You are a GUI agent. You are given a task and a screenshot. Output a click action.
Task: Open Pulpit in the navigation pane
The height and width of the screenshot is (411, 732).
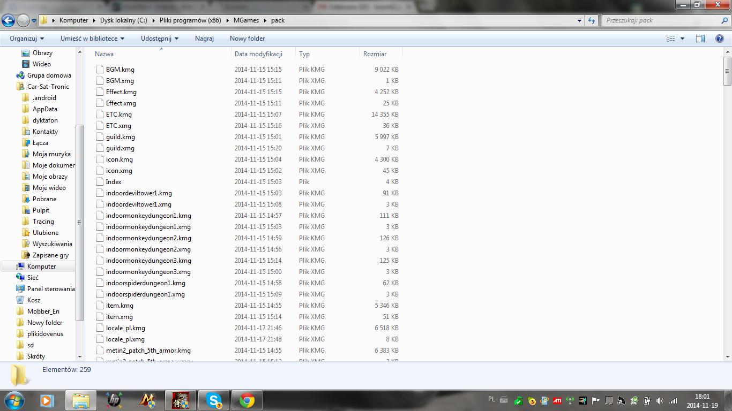(41, 210)
